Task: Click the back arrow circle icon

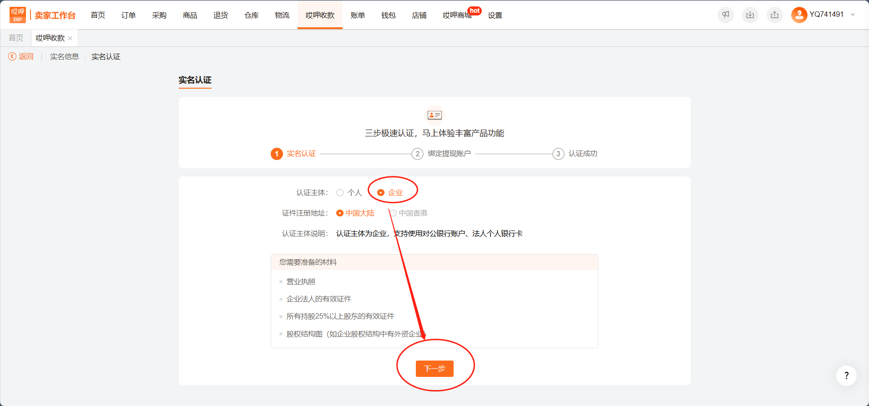Action: pos(12,56)
